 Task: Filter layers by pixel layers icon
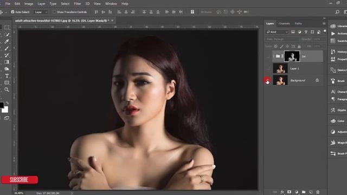(293, 32)
